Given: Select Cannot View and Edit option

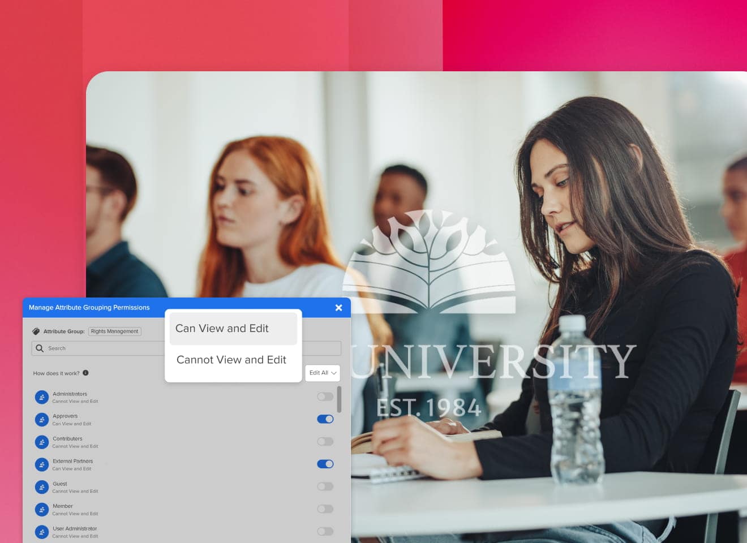Looking at the screenshot, I should point(231,360).
